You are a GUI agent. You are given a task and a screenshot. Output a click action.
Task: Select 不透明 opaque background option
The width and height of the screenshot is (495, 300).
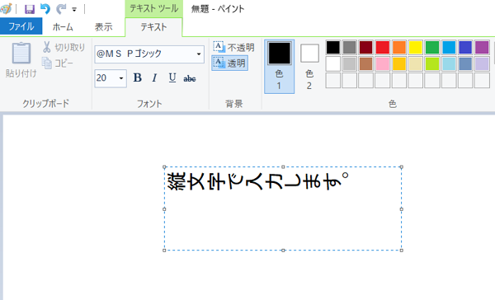click(234, 47)
